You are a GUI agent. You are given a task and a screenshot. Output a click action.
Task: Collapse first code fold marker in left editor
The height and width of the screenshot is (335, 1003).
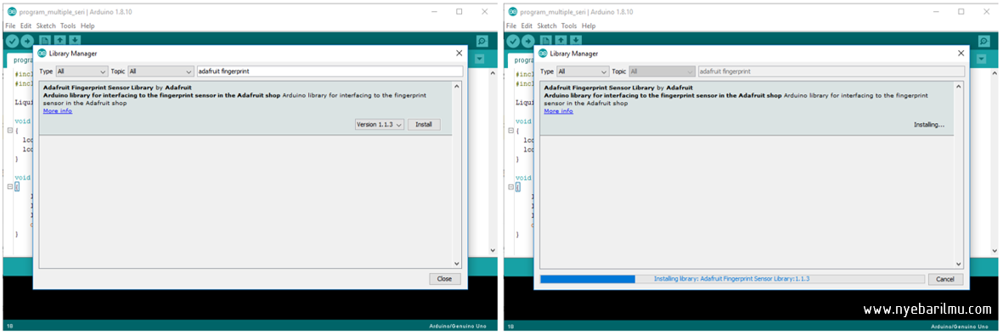coord(10,131)
